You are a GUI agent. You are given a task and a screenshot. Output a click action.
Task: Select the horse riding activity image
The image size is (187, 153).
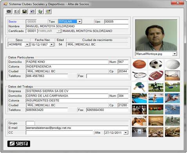tap(156, 87)
